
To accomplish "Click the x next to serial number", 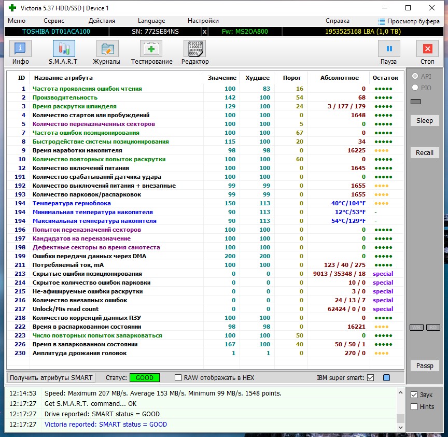I will pyautogui.click(x=204, y=32).
